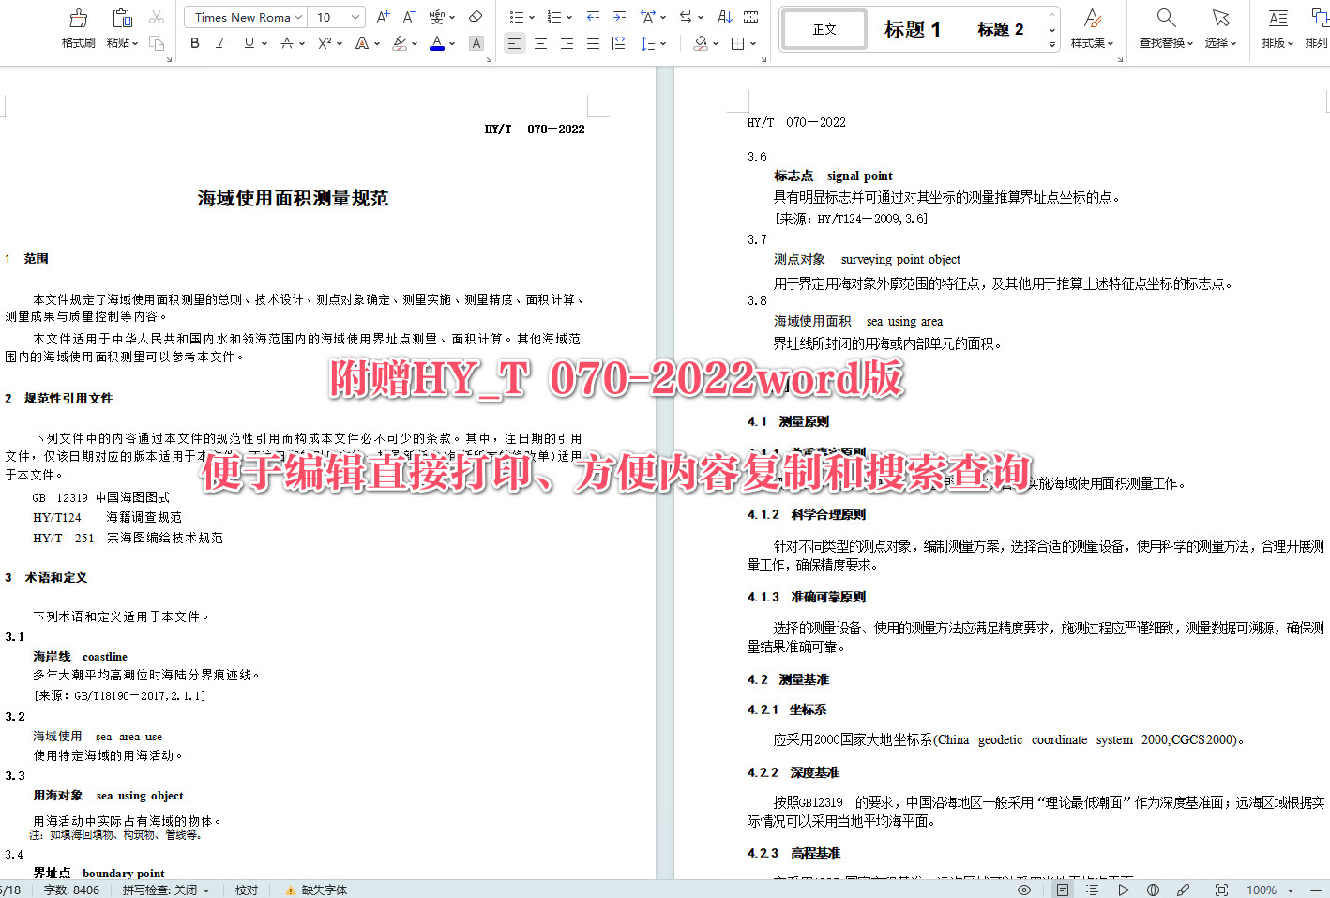Apply superscript X² formatting
This screenshot has width=1330, height=898.
(323, 43)
